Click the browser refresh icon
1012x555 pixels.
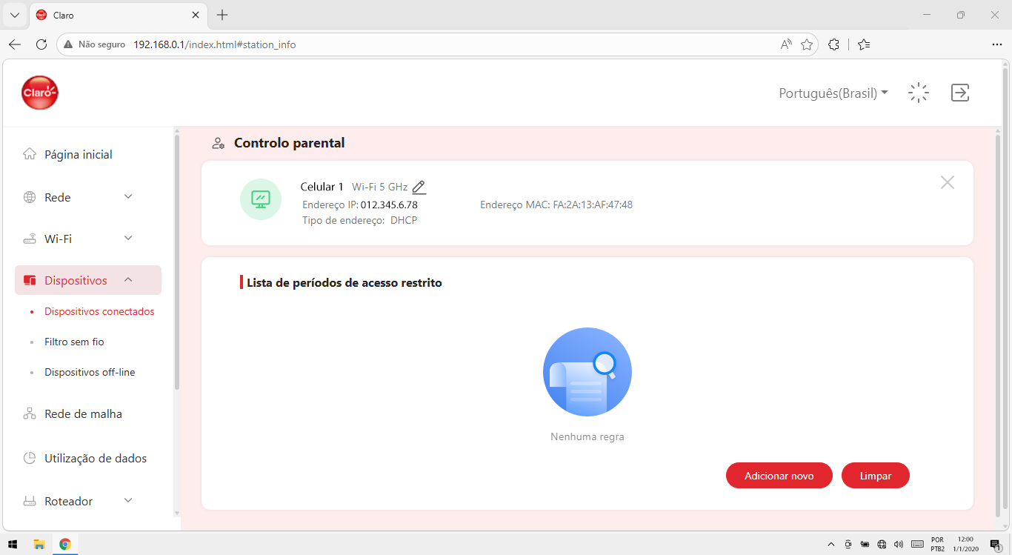pos(41,44)
